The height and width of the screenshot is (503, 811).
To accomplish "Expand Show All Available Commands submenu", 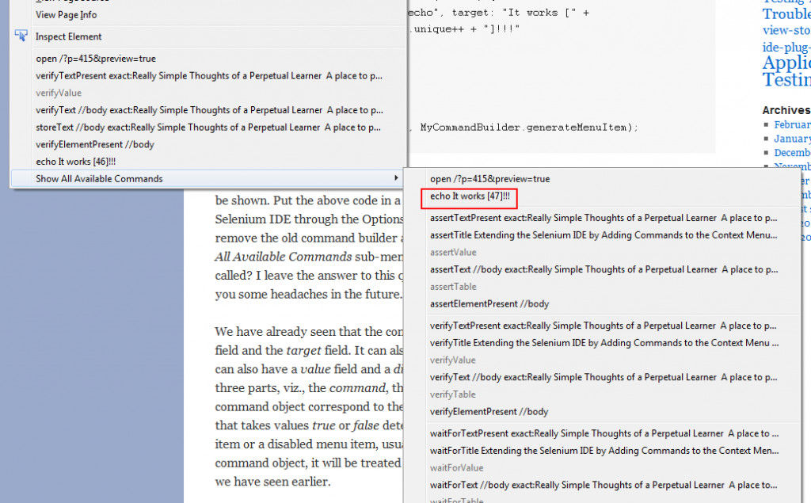I will pyautogui.click(x=208, y=178).
